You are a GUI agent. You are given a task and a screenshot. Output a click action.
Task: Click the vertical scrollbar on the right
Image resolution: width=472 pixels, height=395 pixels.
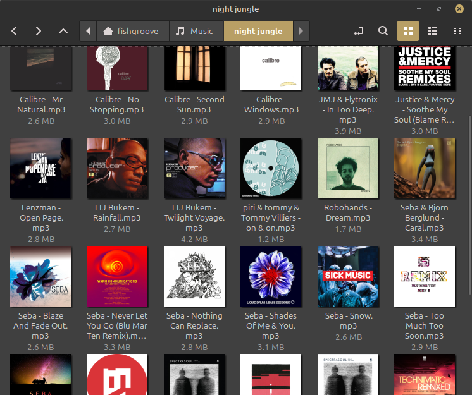tap(468, 190)
